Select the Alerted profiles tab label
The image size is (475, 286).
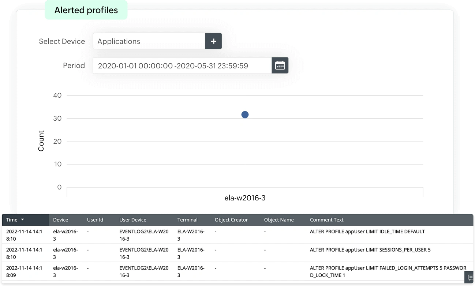[86, 10]
